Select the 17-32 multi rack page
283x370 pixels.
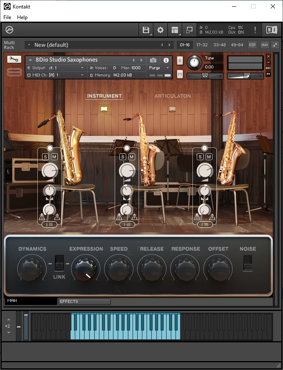tap(202, 45)
